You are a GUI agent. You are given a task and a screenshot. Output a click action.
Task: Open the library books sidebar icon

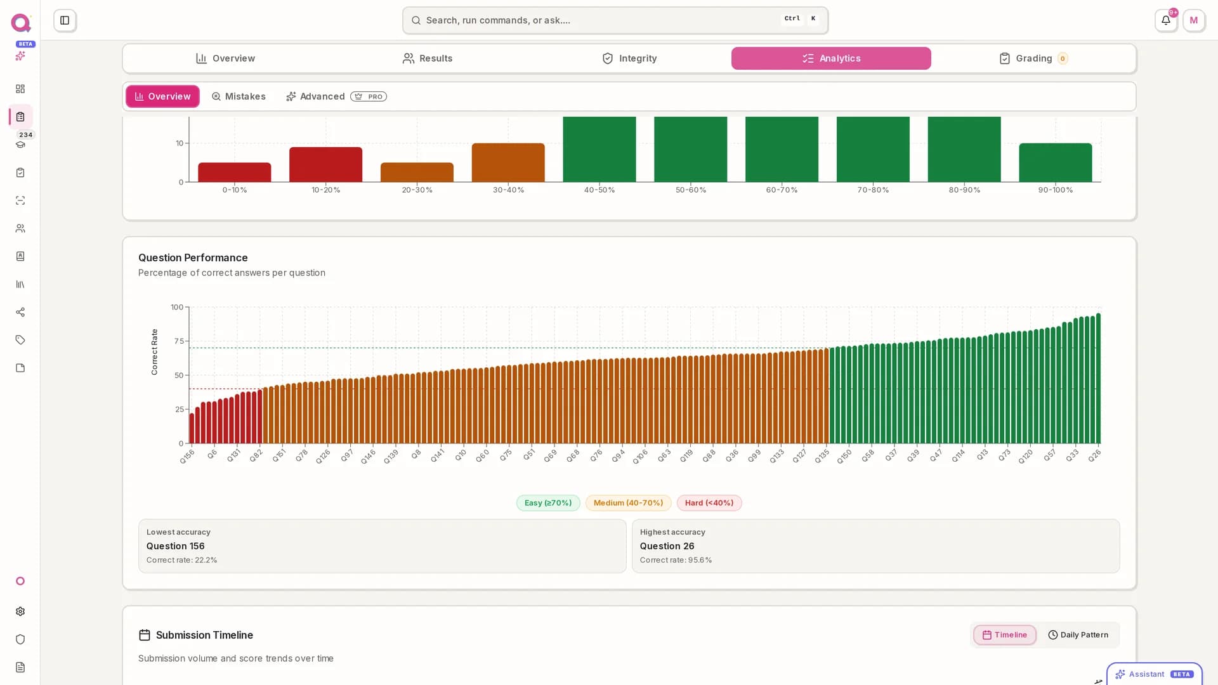(20, 284)
